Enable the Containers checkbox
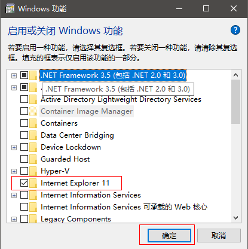Image resolution: width=248 pixels, height=249 pixels. 24,123
